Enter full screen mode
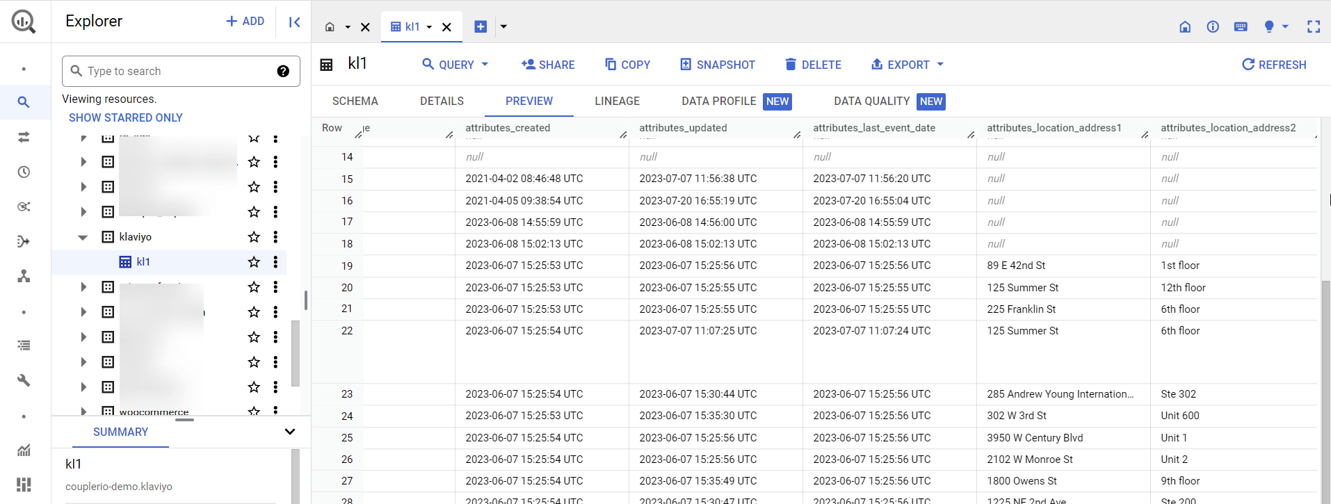The width and height of the screenshot is (1331, 504). [1314, 26]
